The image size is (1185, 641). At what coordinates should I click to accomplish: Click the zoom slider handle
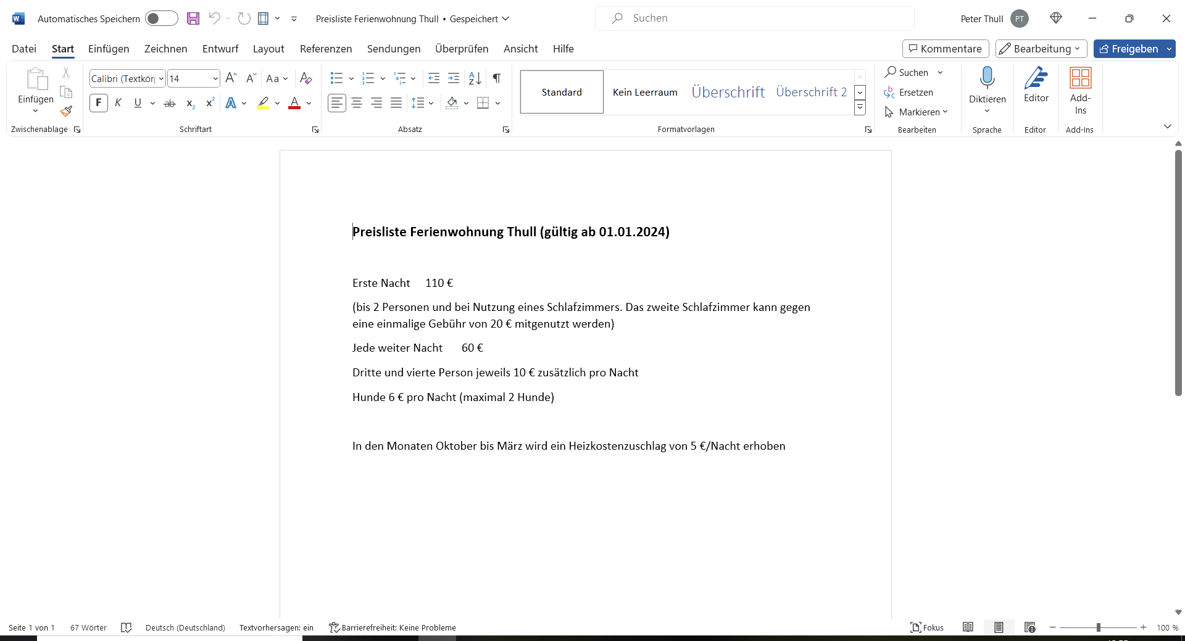(x=1099, y=627)
